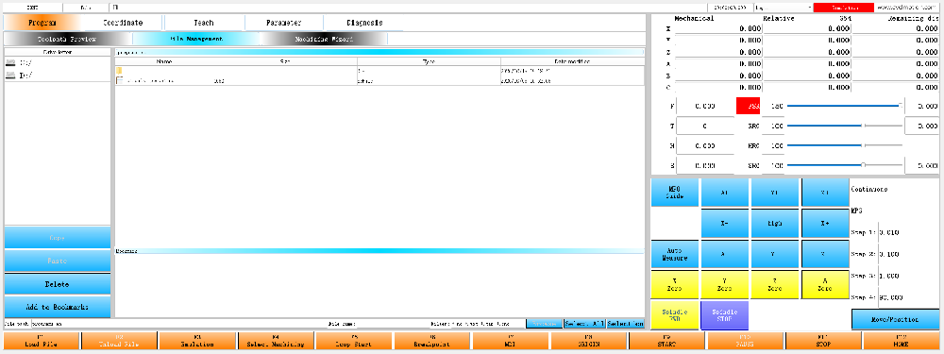Click the Spindle STOP button

(x=725, y=315)
